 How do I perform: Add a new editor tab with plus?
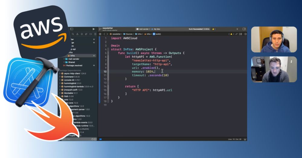(237, 29)
